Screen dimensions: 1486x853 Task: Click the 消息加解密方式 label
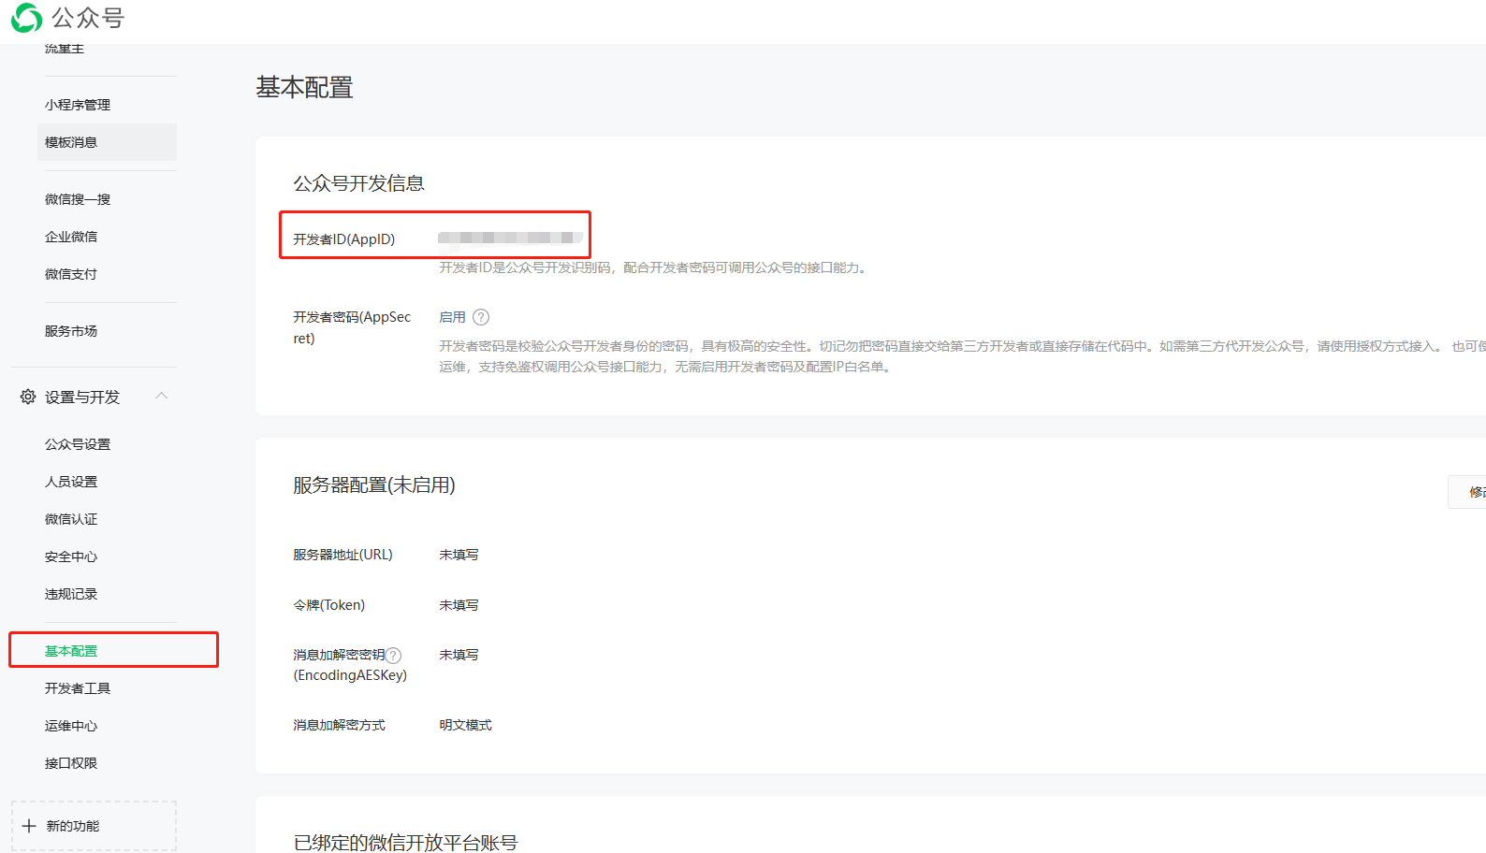click(x=339, y=725)
